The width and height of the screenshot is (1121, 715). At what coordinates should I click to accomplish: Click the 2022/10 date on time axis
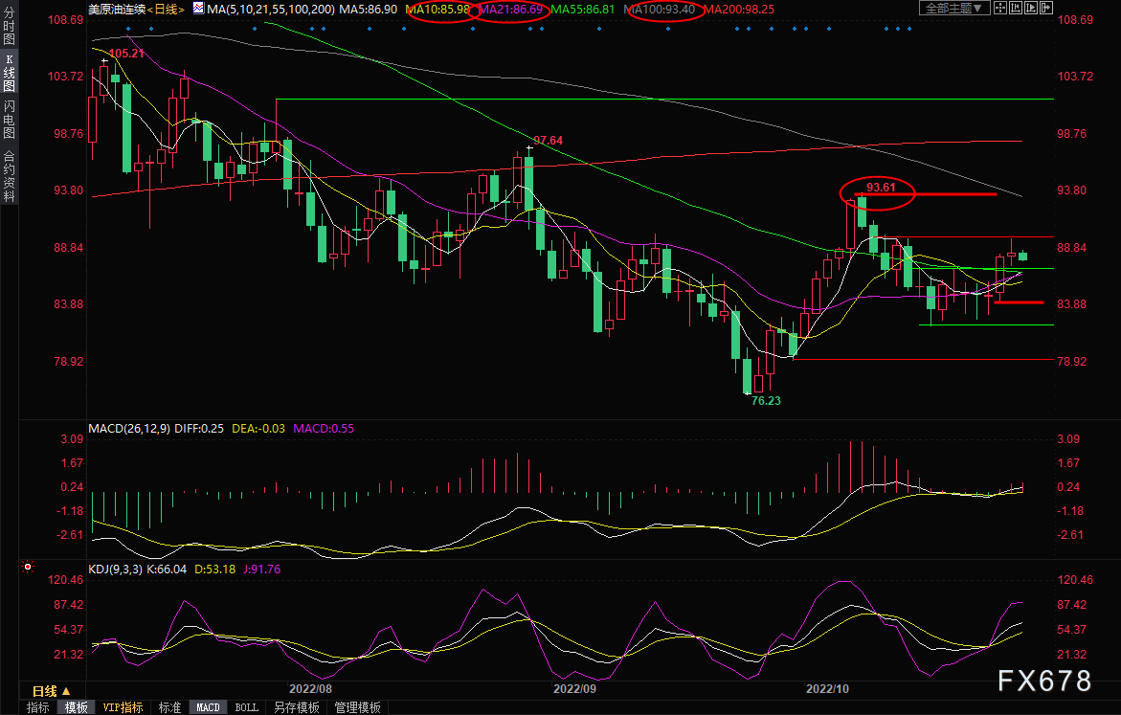click(x=828, y=688)
